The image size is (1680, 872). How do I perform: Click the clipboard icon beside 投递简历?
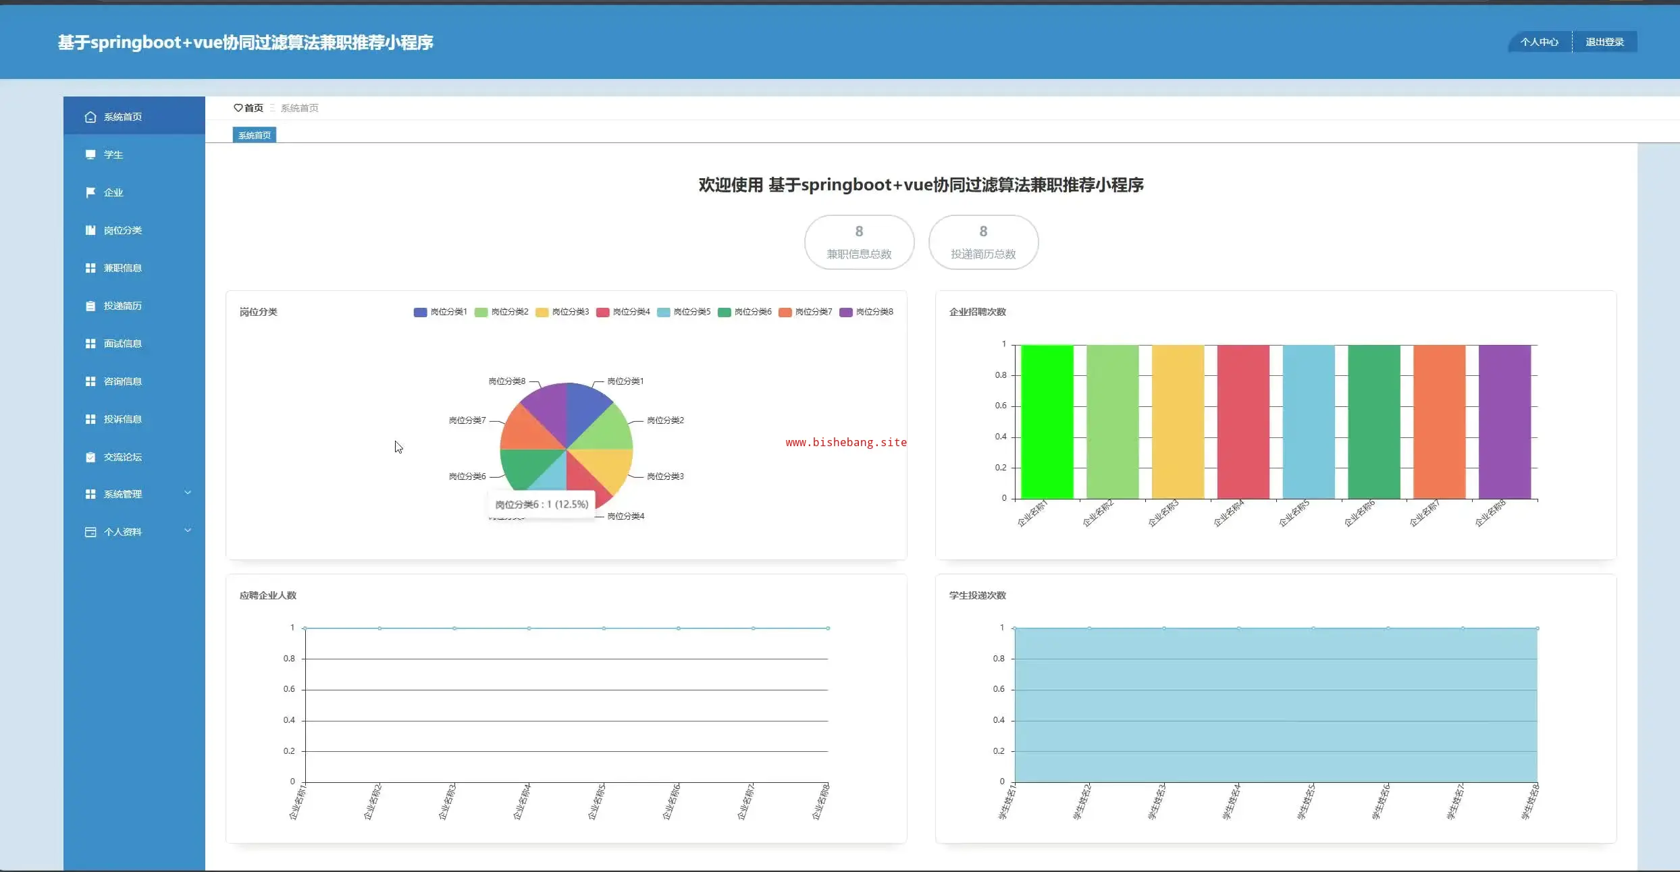(90, 306)
